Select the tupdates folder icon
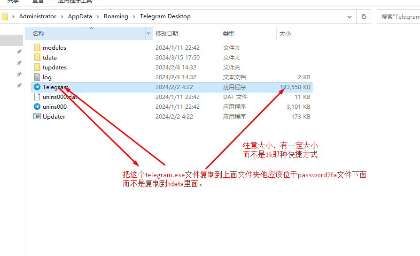The width and height of the screenshot is (420, 256). [37, 68]
